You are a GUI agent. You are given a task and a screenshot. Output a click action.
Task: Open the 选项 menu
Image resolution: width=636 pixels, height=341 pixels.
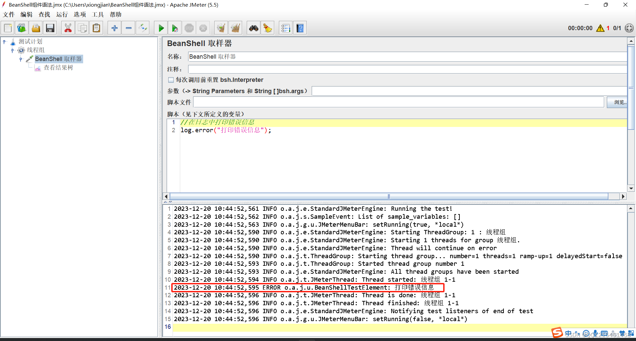(x=80, y=15)
